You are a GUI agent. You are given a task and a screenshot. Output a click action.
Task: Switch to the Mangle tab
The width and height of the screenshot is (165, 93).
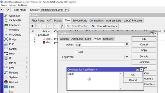[x=58, y=21]
